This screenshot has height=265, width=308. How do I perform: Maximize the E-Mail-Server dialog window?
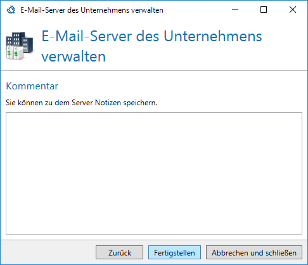[264, 10]
